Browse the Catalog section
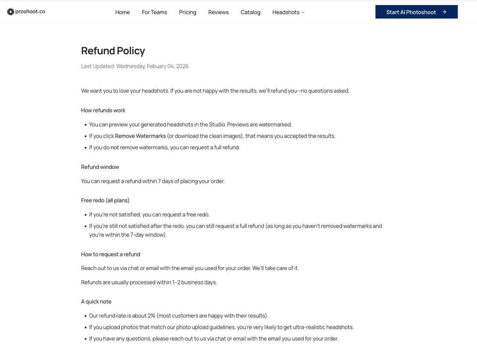The height and width of the screenshot is (354, 477). [x=250, y=12]
